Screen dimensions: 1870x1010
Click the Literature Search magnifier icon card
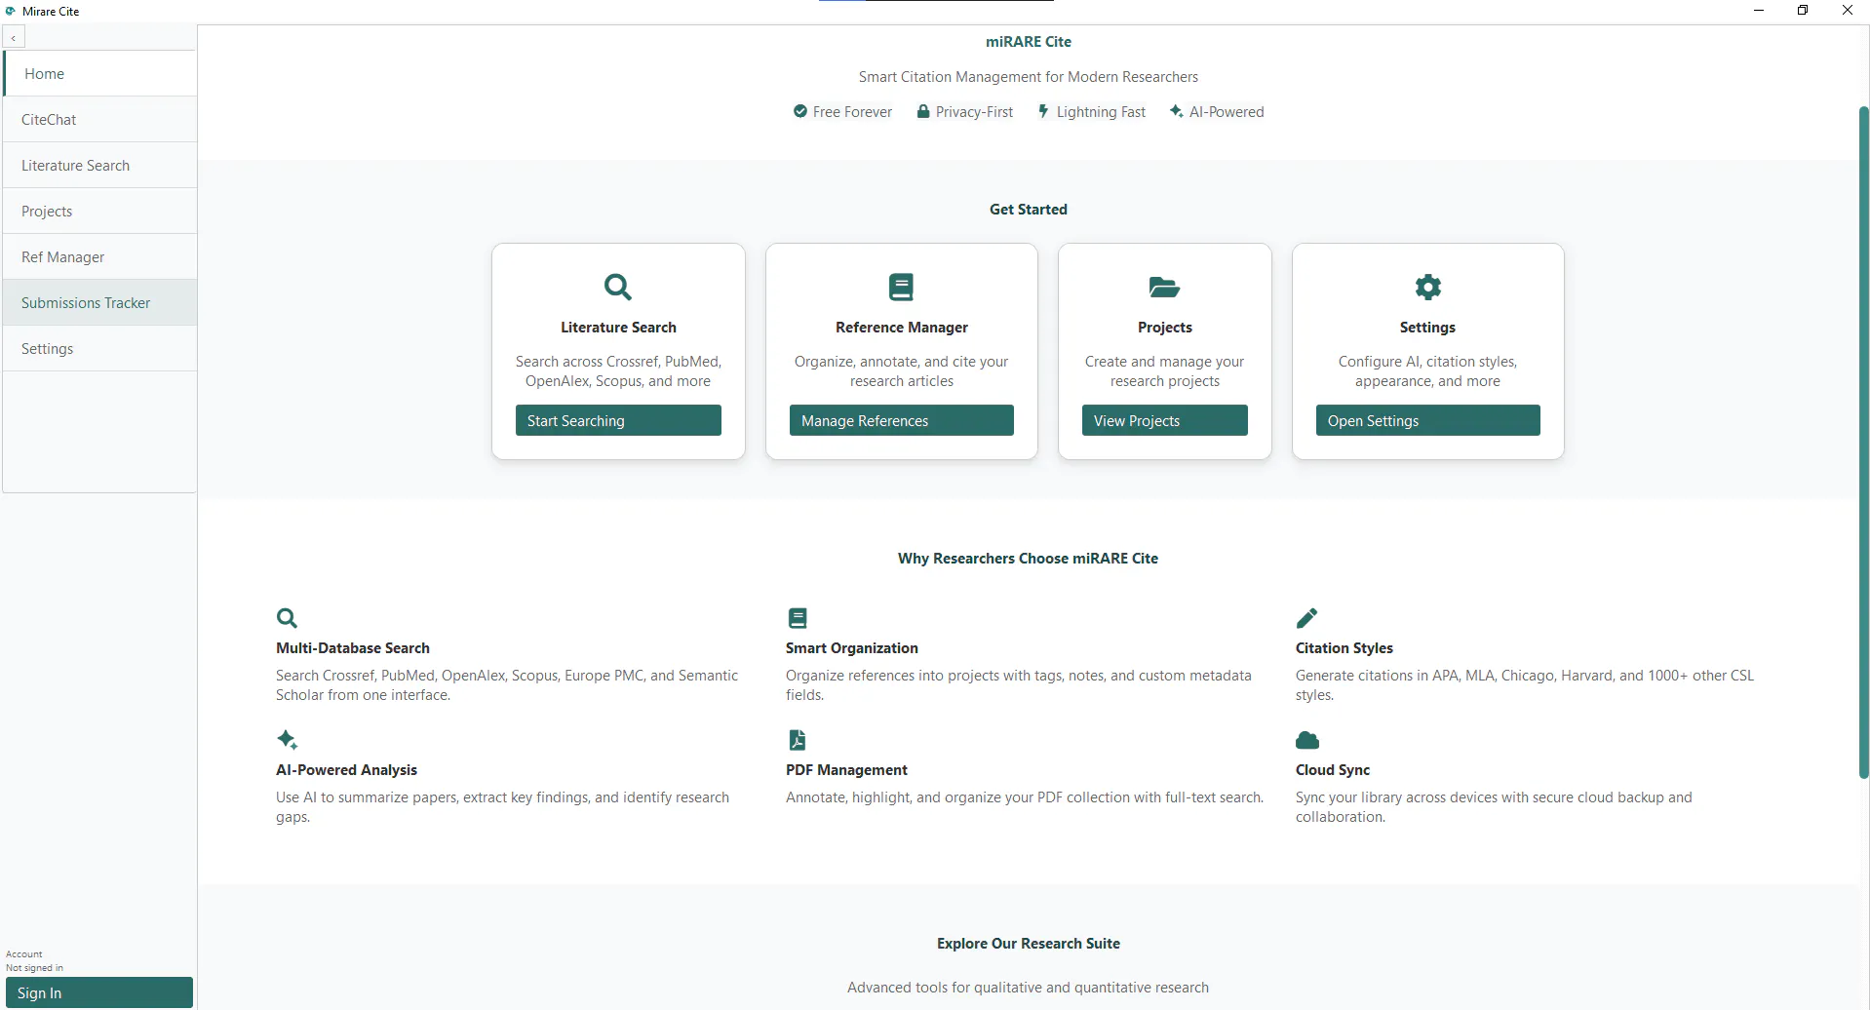618,287
